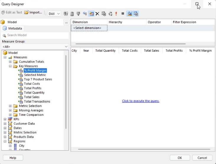The image size is (216, 164).
Task: Click the 'Click to execute the query' link
Action: 141,101
